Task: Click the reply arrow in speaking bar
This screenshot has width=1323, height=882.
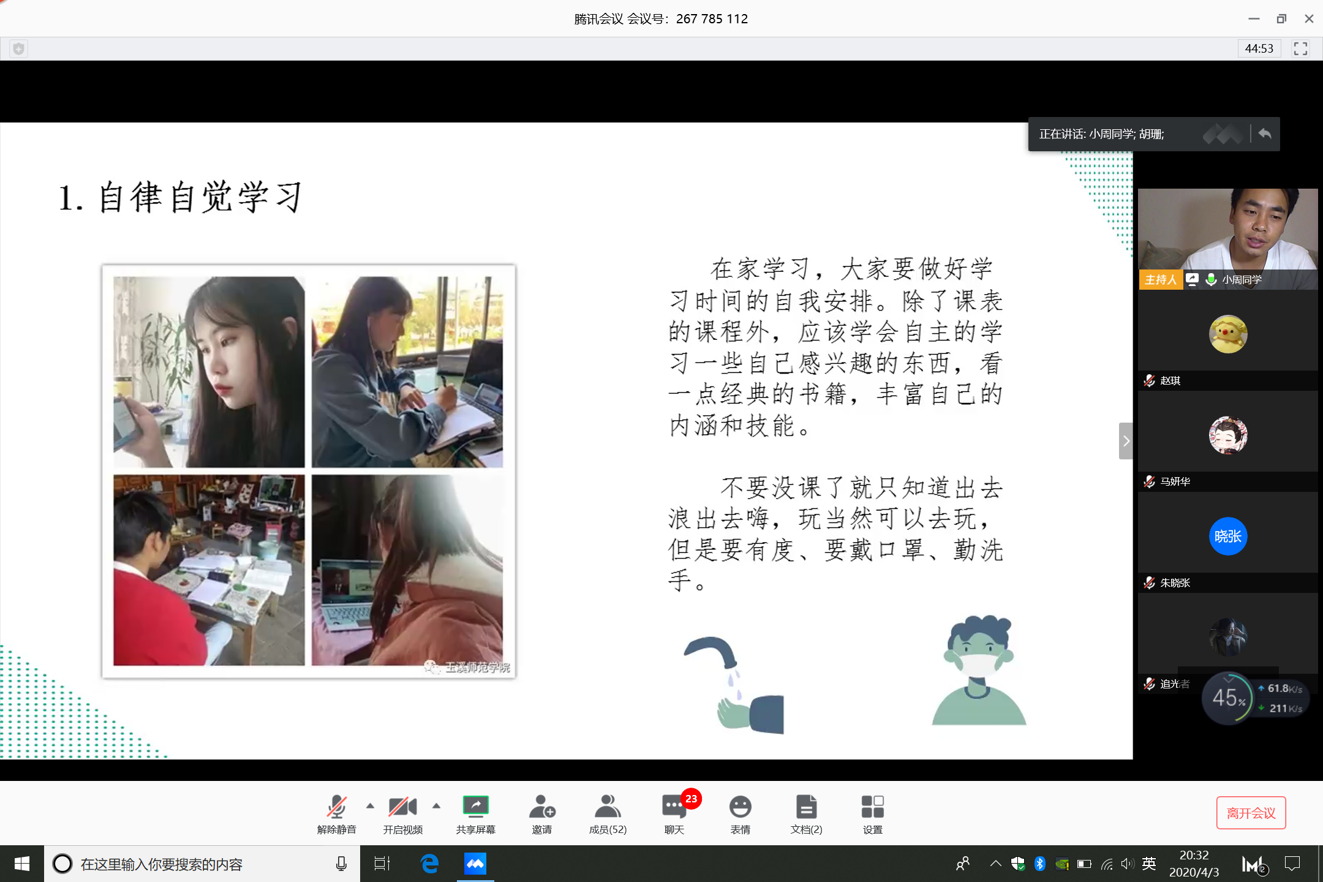Action: coord(1265,134)
